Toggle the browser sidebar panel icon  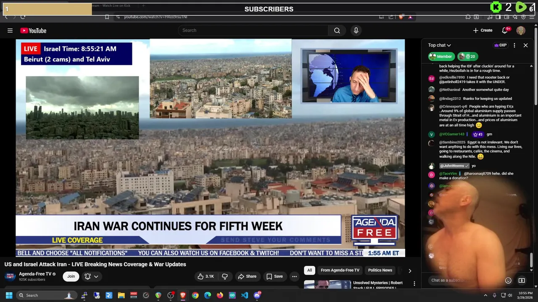point(498,17)
